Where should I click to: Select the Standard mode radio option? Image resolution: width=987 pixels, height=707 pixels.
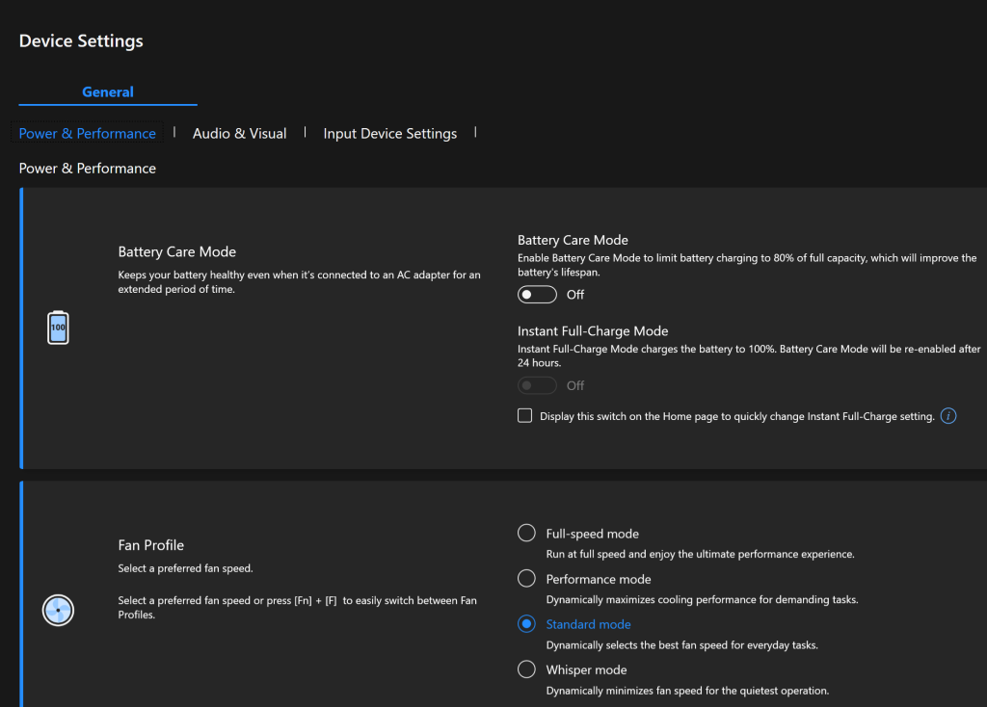pyautogui.click(x=526, y=624)
